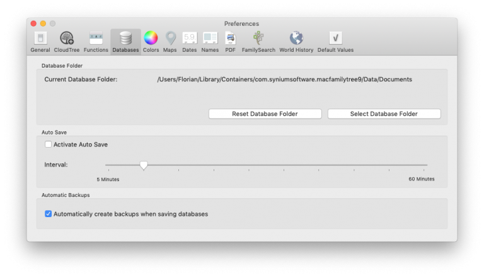Click the current database folder path text
Screen dimensions: 484x277
click(284, 80)
